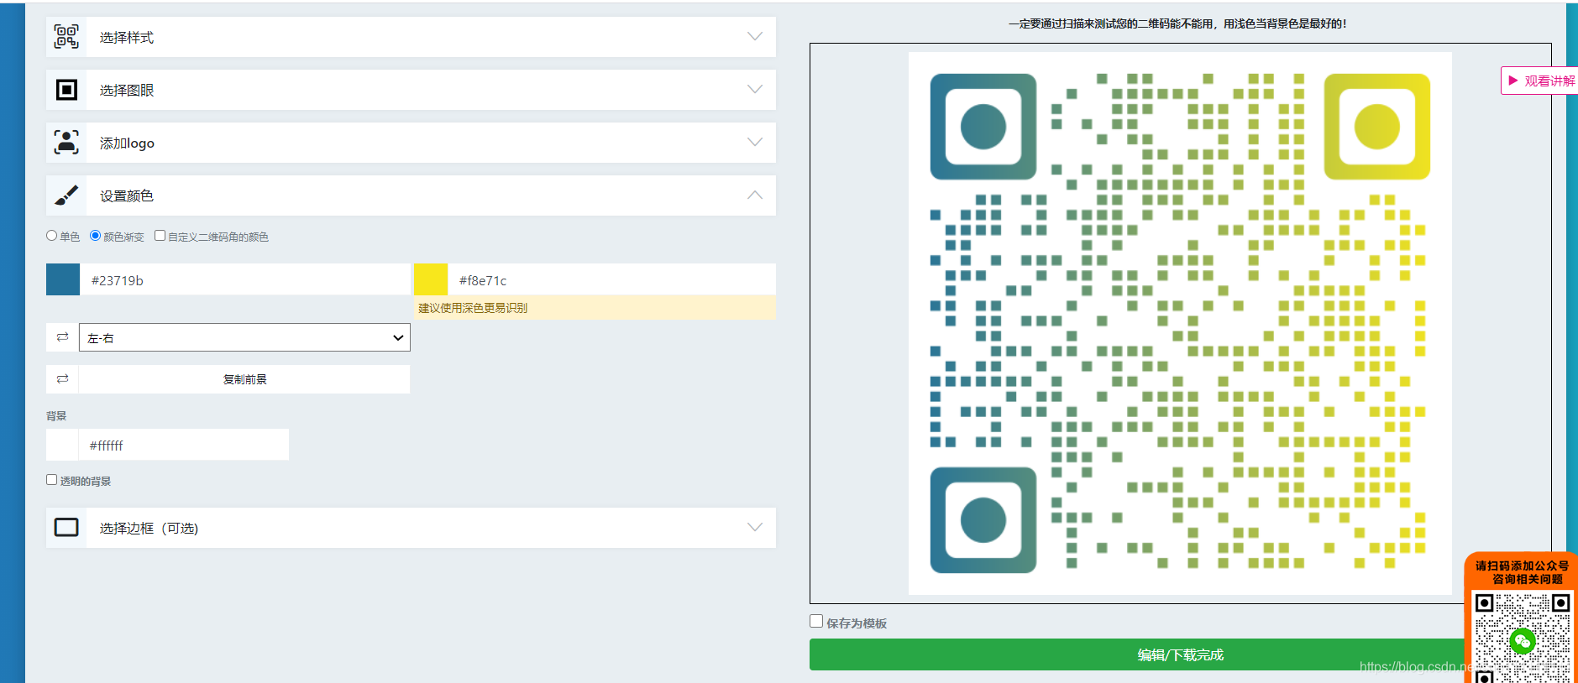Screen dimensions: 1578x683
Task: Click the 复制前景 button
Action: tap(244, 379)
